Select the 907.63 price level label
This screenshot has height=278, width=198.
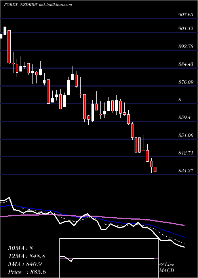tap(186, 15)
